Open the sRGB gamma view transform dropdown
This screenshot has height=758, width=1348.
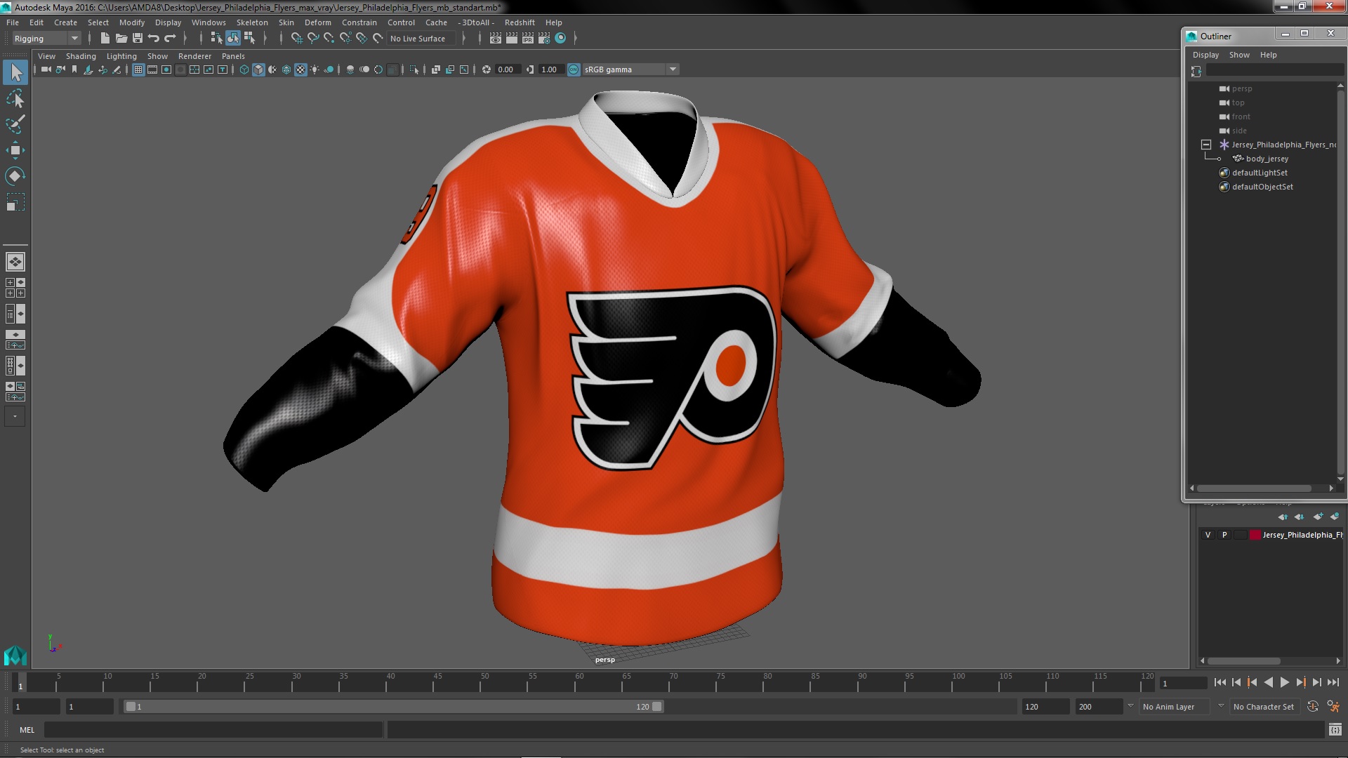pyautogui.click(x=673, y=69)
